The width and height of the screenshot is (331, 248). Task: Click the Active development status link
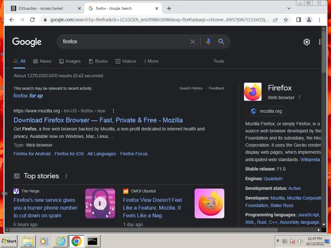294,188
